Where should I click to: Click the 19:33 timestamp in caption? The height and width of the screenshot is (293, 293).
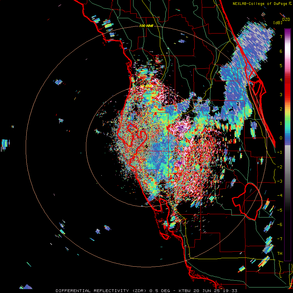click(230, 291)
